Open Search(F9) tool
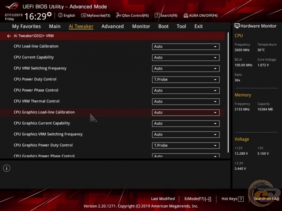The height and width of the screenshot is (211, 282). coord(166,15)
